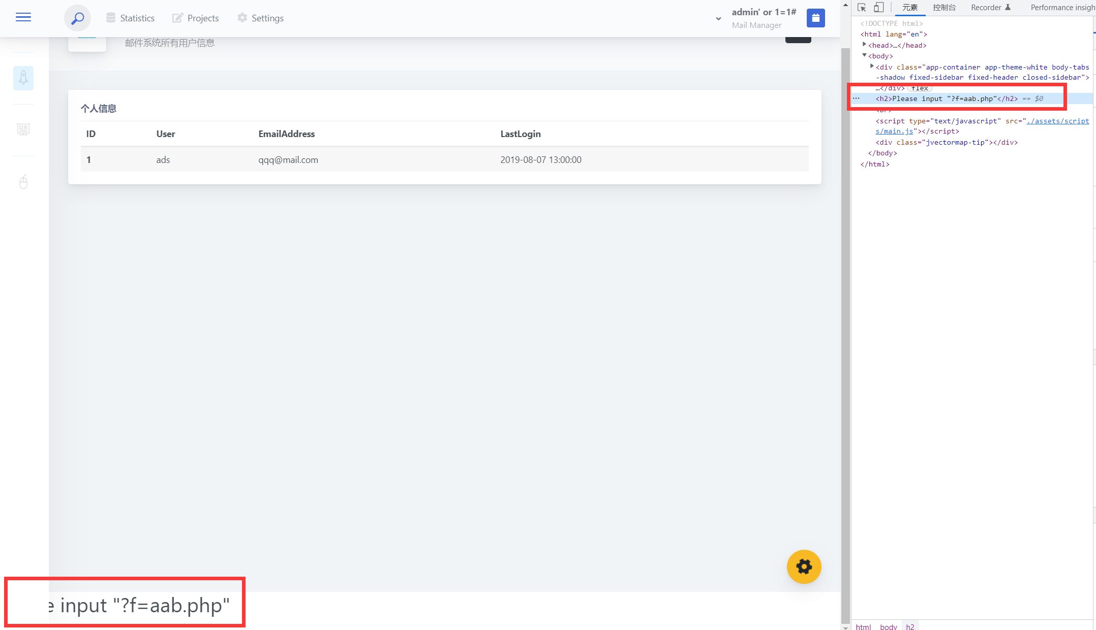Switch to the 控制台 console tab
The height and width of the screenshot is (630, 1096).
944,8
